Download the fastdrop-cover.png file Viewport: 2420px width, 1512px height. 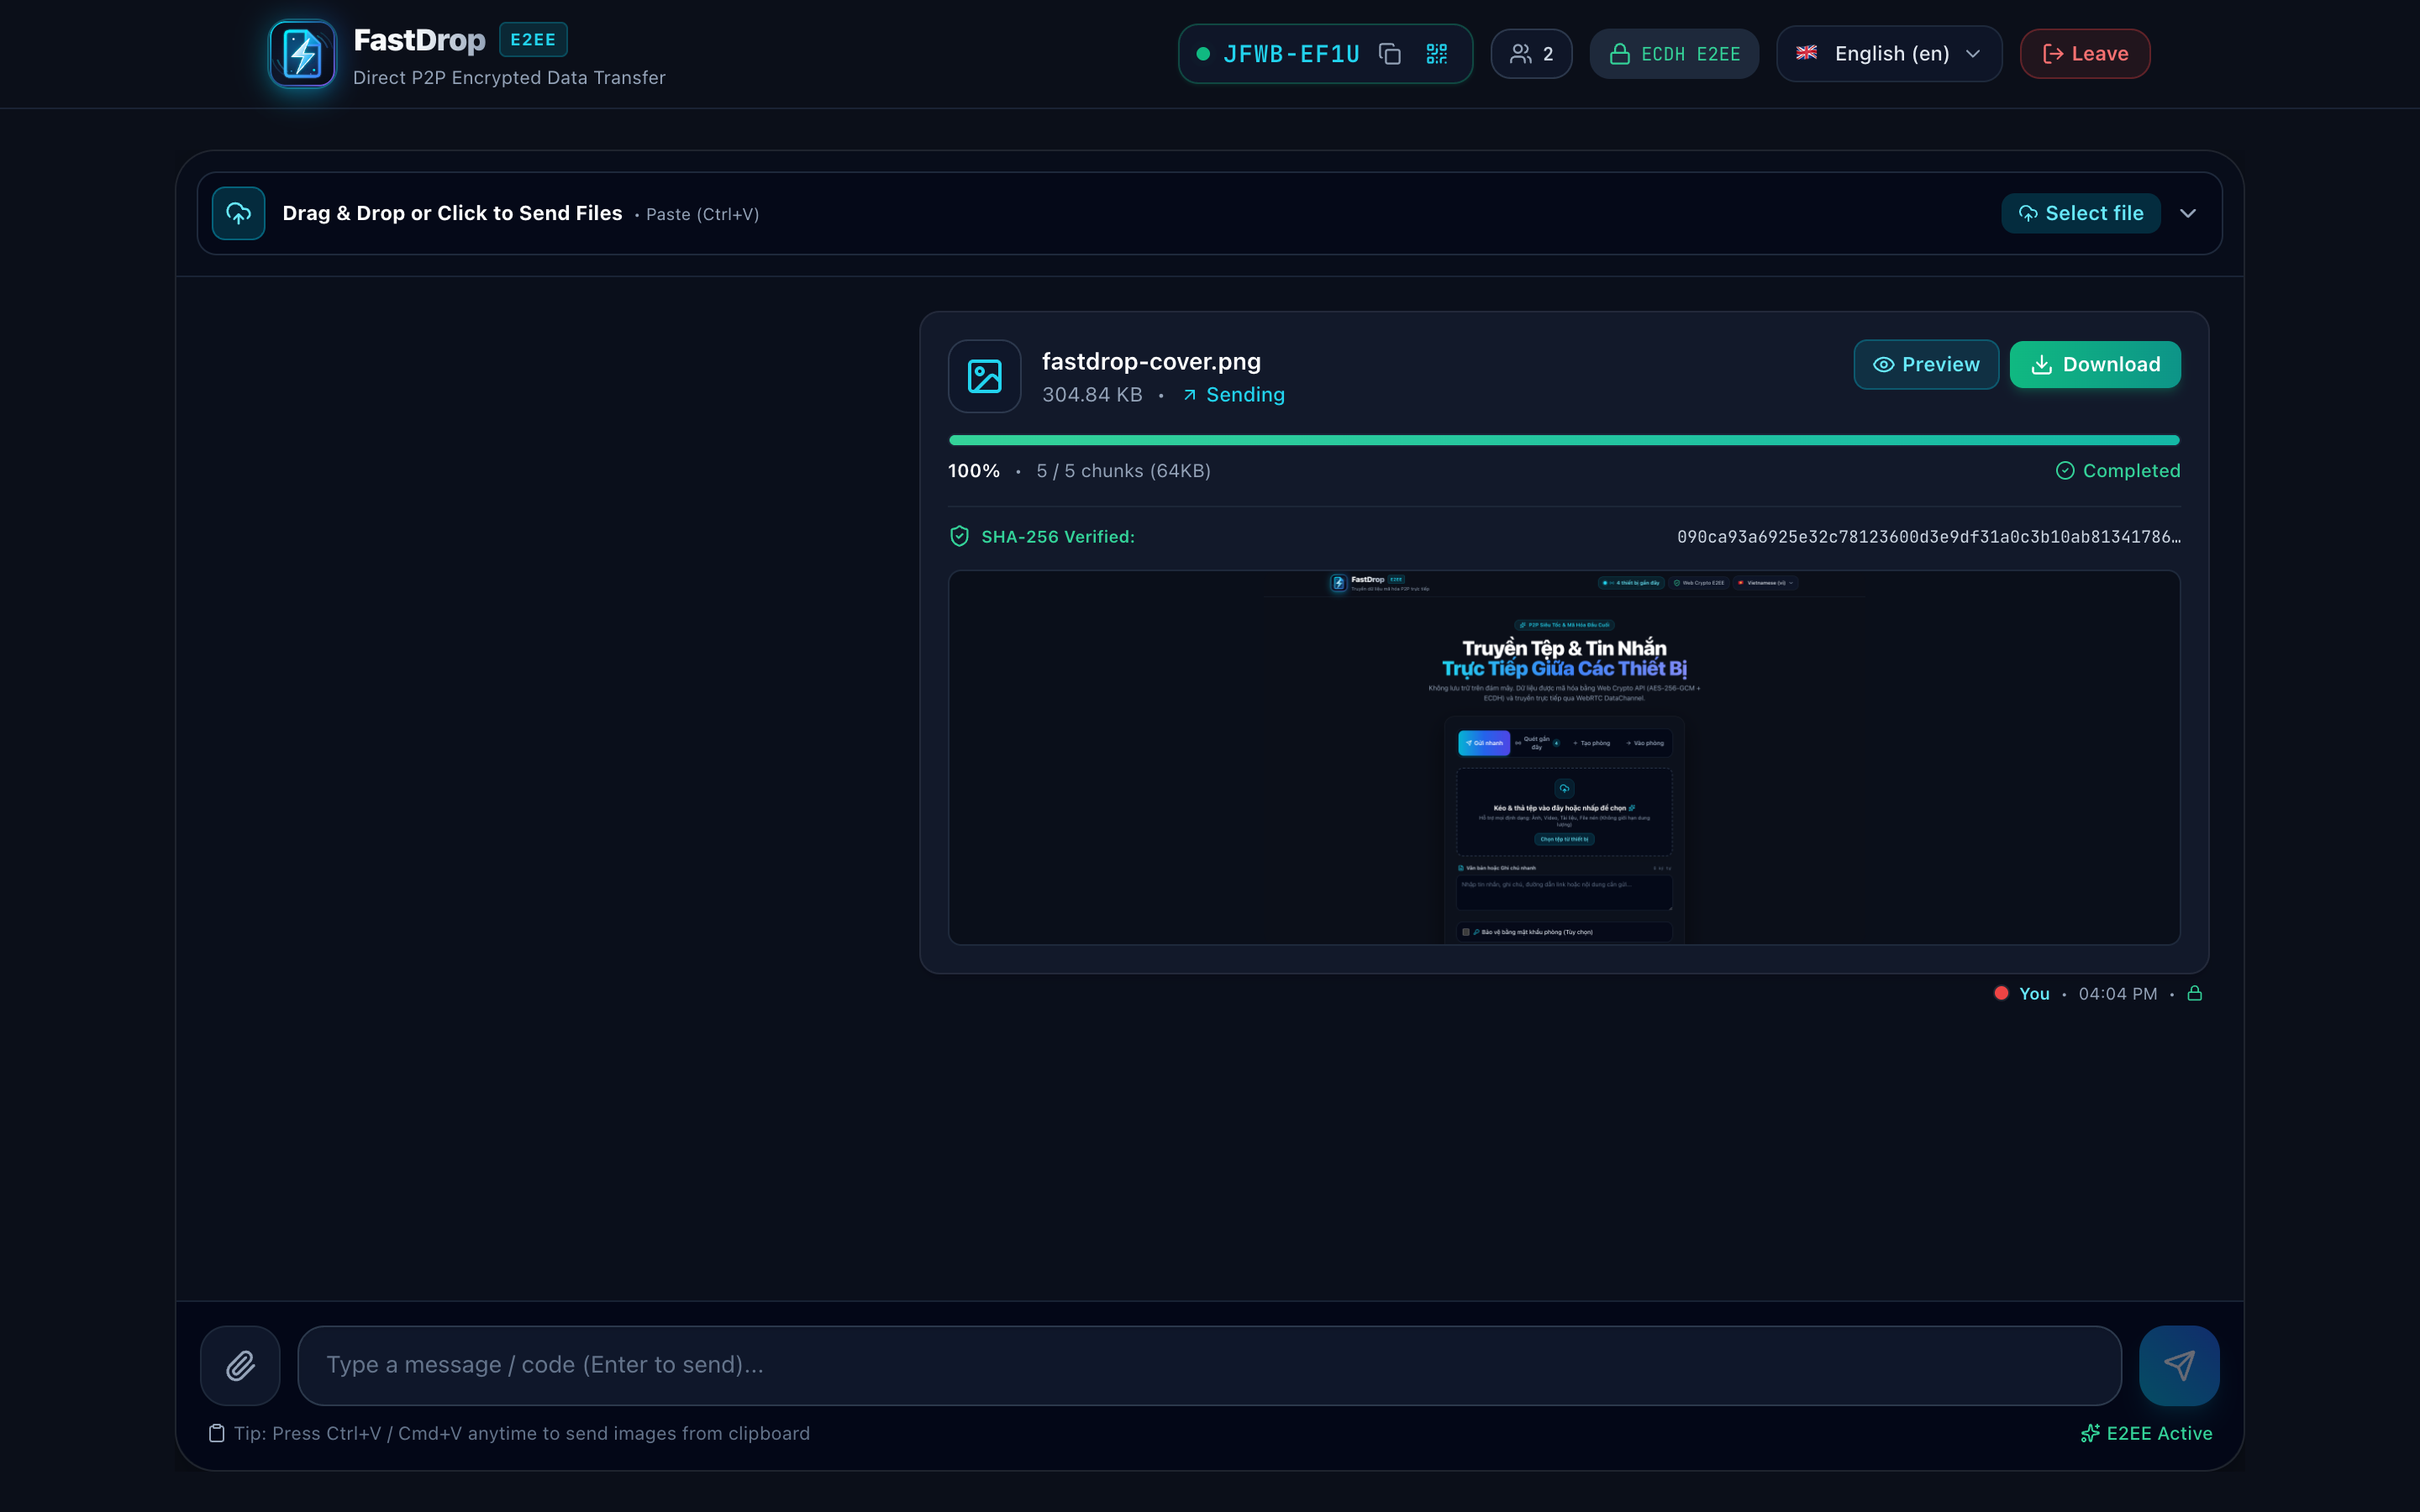coord(2095,365)
